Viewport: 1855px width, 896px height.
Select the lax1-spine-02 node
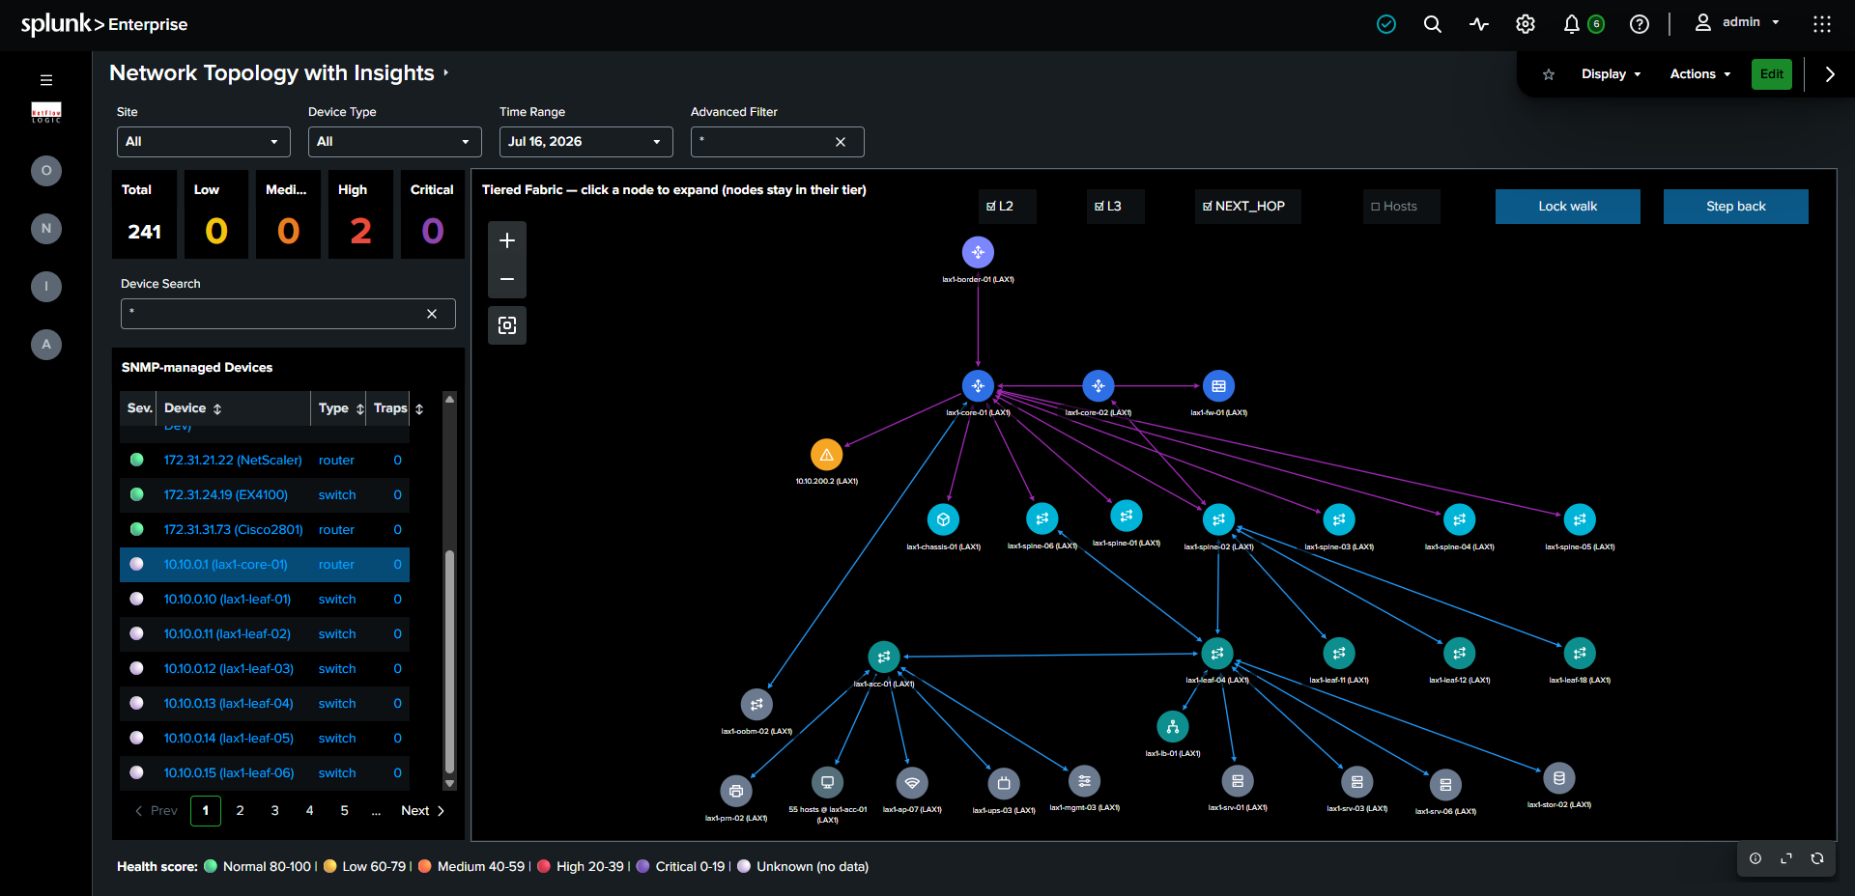(x=1218, y=519)
